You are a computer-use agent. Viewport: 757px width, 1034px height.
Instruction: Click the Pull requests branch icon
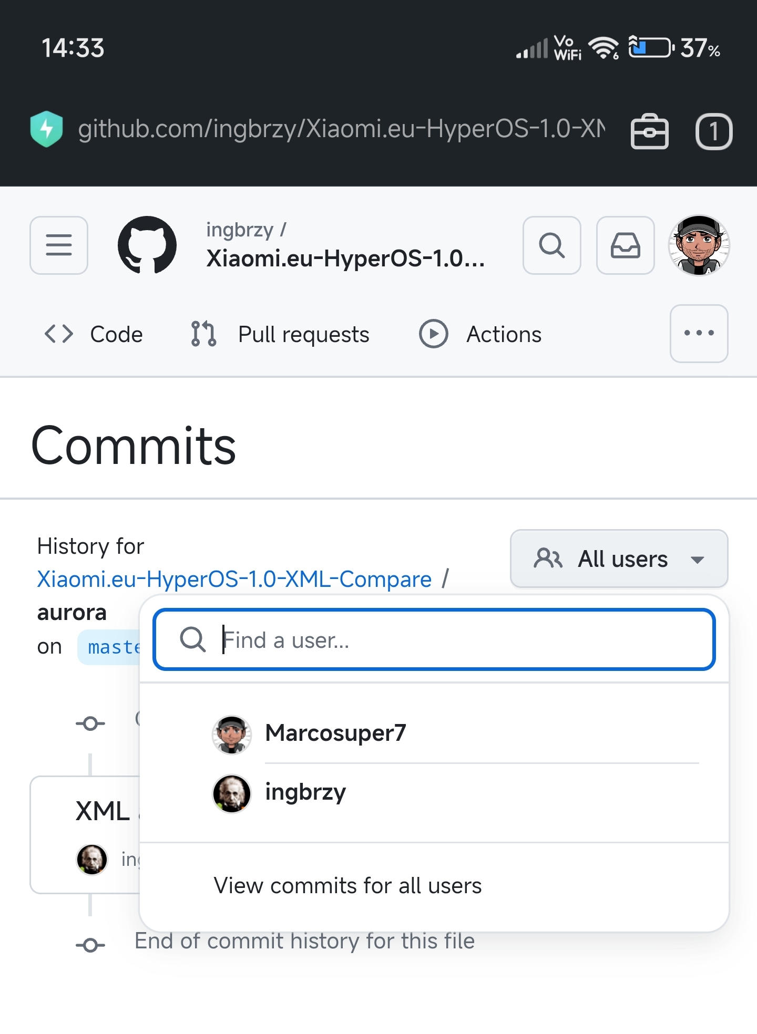click(203, 334)
